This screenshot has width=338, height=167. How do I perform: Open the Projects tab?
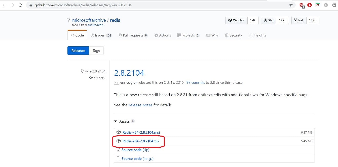point(188,35)
